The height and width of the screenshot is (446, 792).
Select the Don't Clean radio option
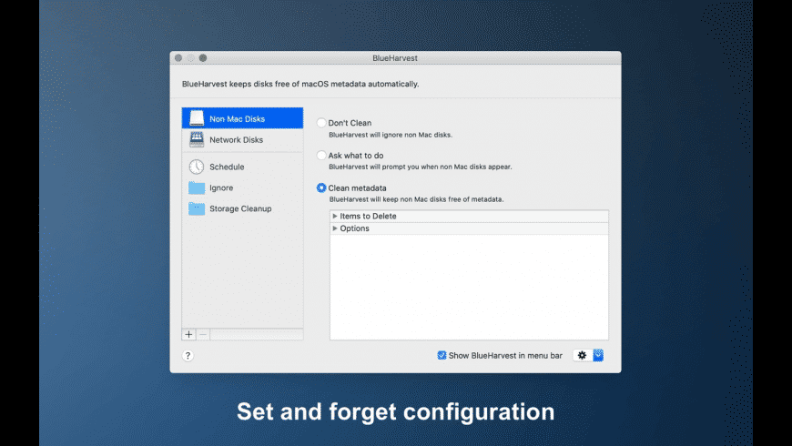click(x=321, y=123)
